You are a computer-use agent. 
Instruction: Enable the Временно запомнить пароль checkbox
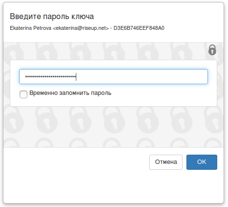tap(23, 94)
